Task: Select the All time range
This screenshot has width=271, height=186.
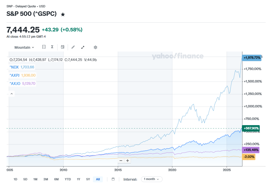Action: pyautogui.click(x=98, y=179)
